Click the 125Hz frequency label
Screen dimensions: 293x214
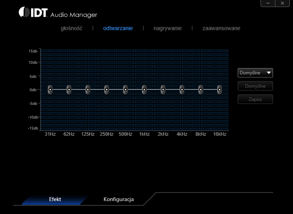click(x=88, y=134)
